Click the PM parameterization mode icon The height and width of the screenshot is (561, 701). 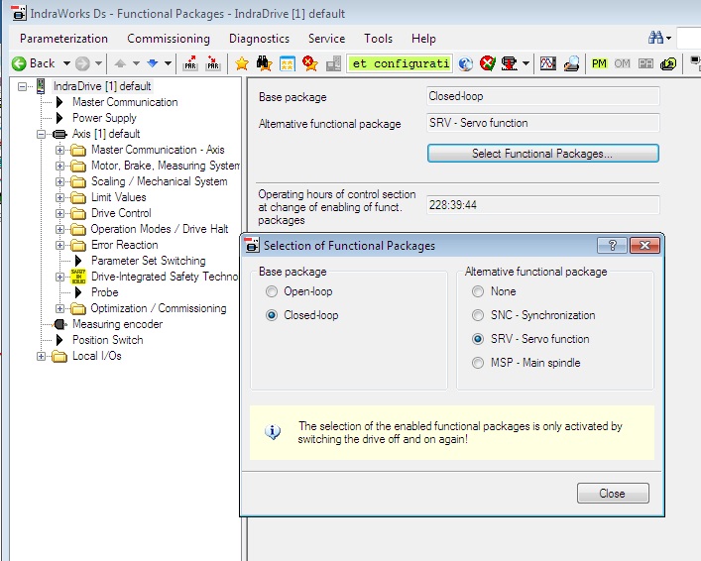click(600, 63)
